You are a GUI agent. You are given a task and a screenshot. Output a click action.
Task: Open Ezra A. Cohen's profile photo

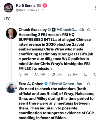(11, 88)
